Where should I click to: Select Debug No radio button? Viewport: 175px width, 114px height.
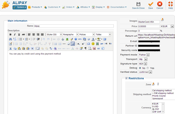pos(140,68)
